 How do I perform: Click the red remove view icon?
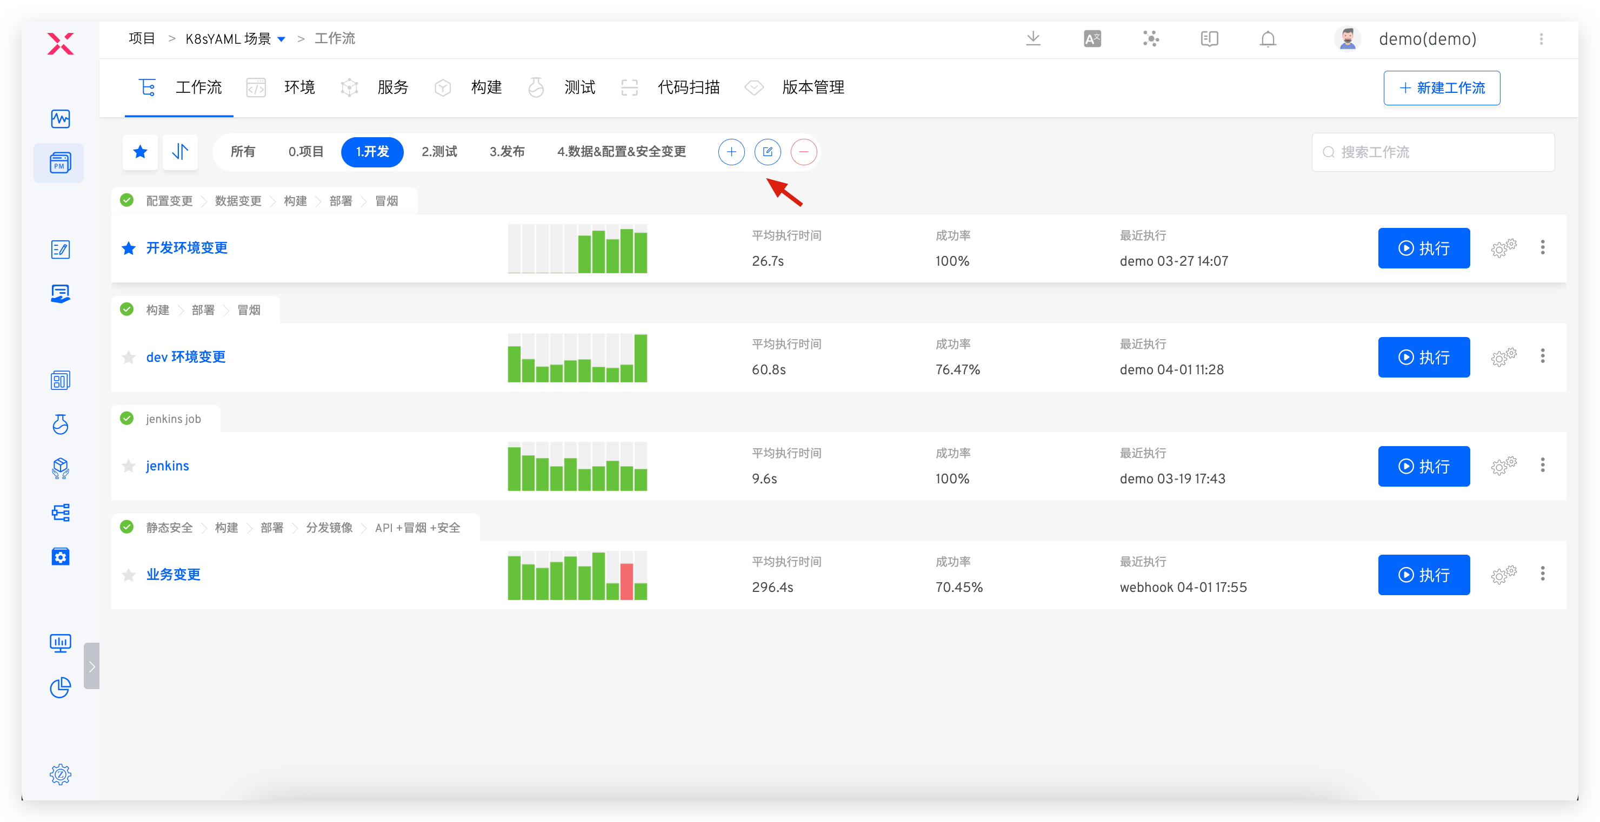coord(804,152)
